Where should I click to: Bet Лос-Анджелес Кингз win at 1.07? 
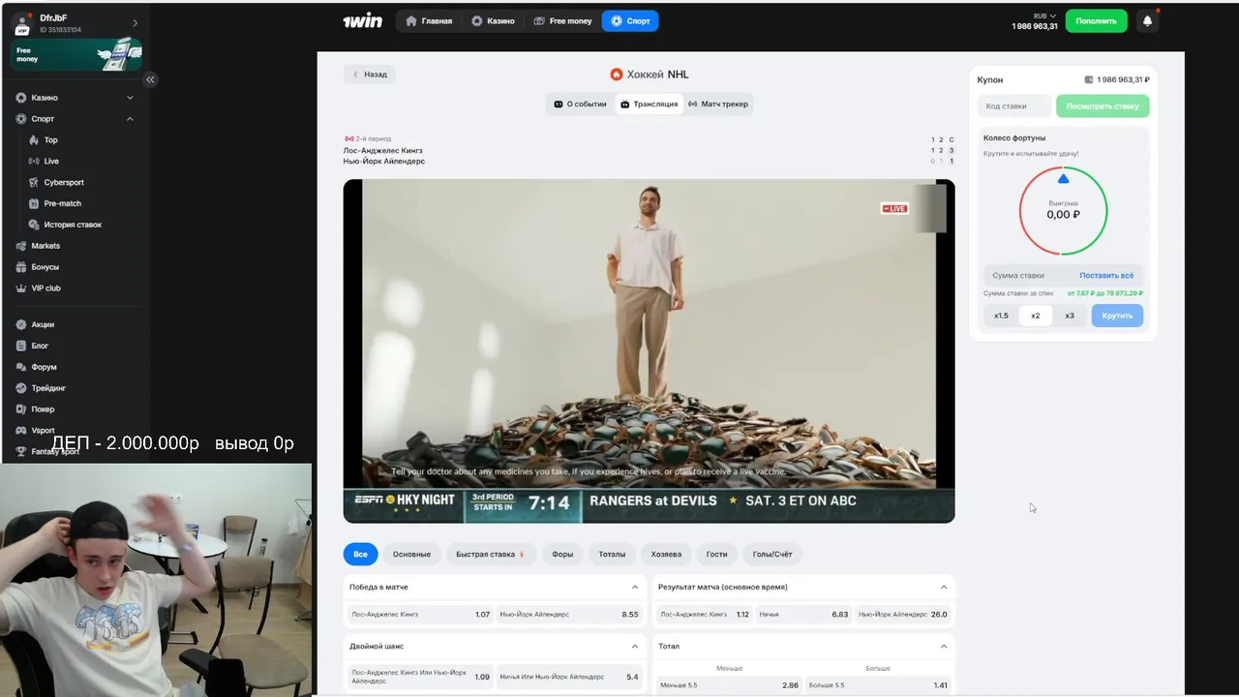point(420,615)
